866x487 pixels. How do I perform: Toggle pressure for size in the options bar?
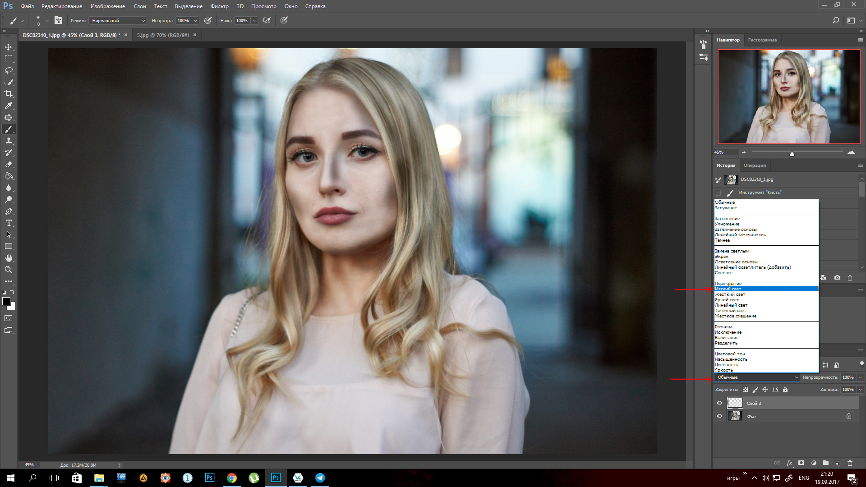point(284,20)
